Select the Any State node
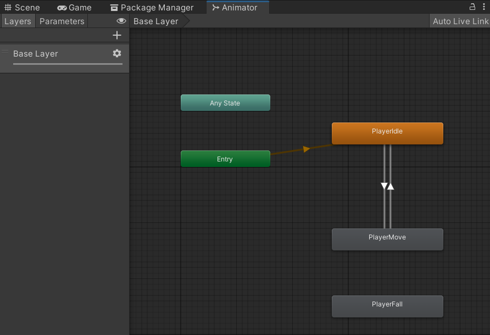 click(225, 103)
